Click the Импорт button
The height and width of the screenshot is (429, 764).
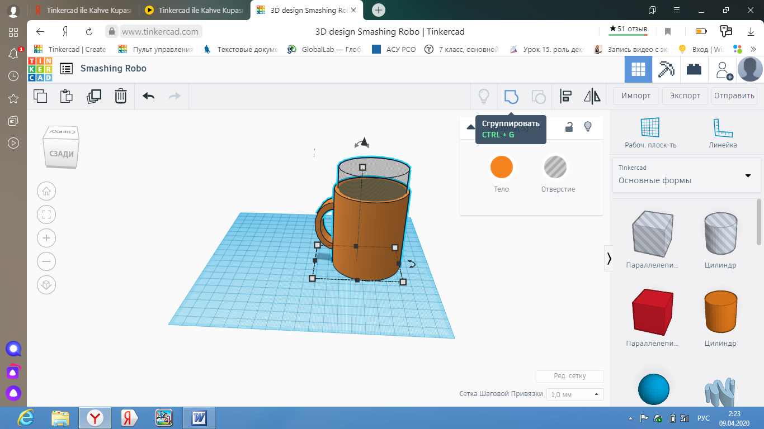(636, 96)
